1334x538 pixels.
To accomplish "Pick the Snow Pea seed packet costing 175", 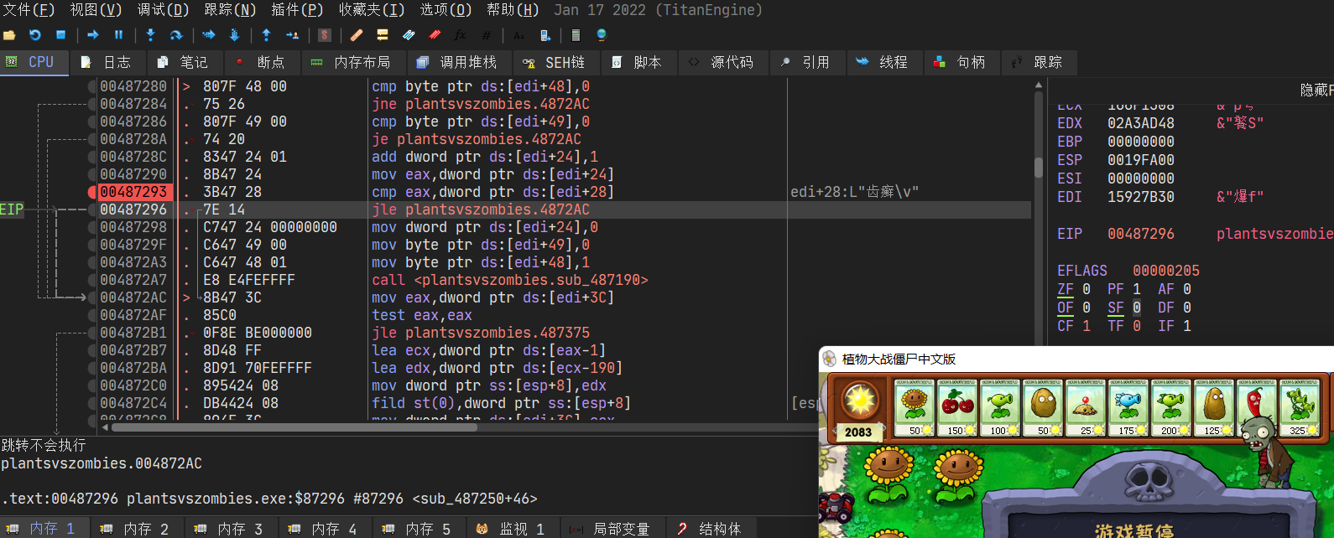I will [x=1128, y=409].
